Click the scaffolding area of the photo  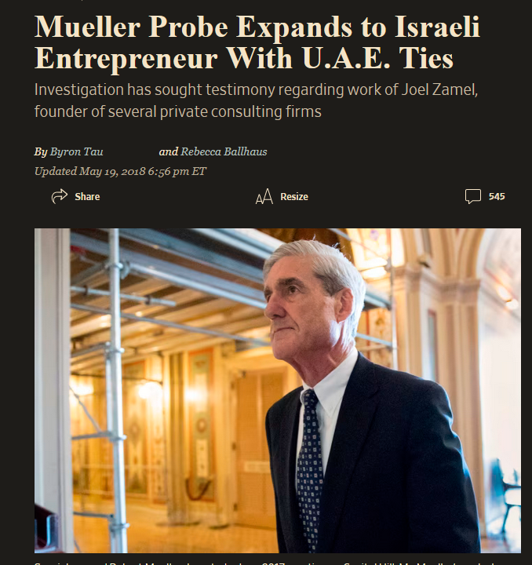tap(118, 324)
